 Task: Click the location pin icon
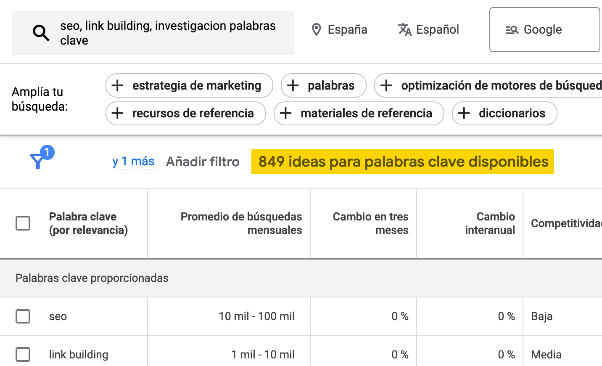pyautogui.click(x=317, y=29)
